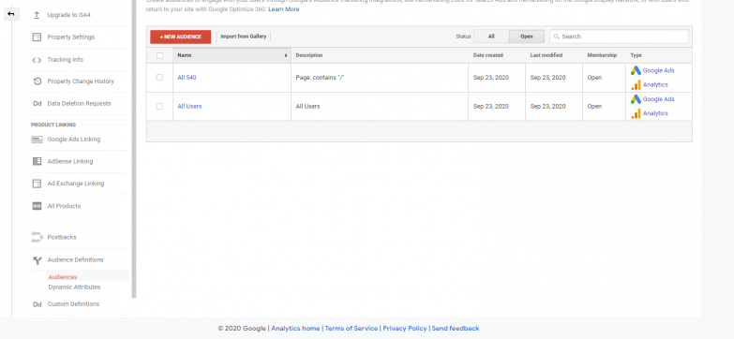Filter audiences by Open status
The image size is (734, 339).
click(x=527, y=37)
